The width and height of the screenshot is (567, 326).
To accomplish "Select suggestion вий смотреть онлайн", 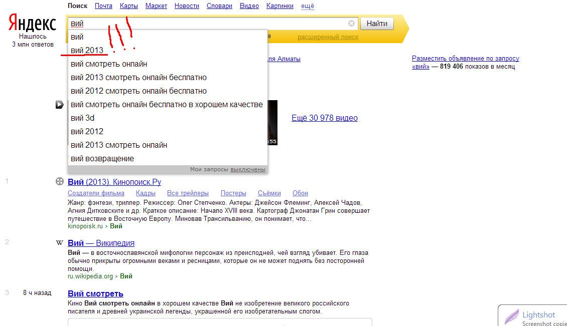I will [168, 64].
